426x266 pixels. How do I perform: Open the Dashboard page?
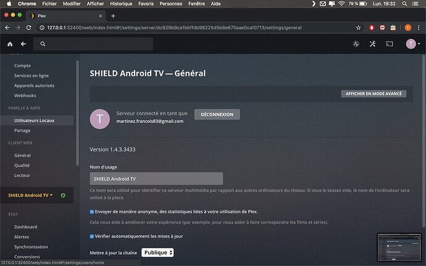[25, 227]
